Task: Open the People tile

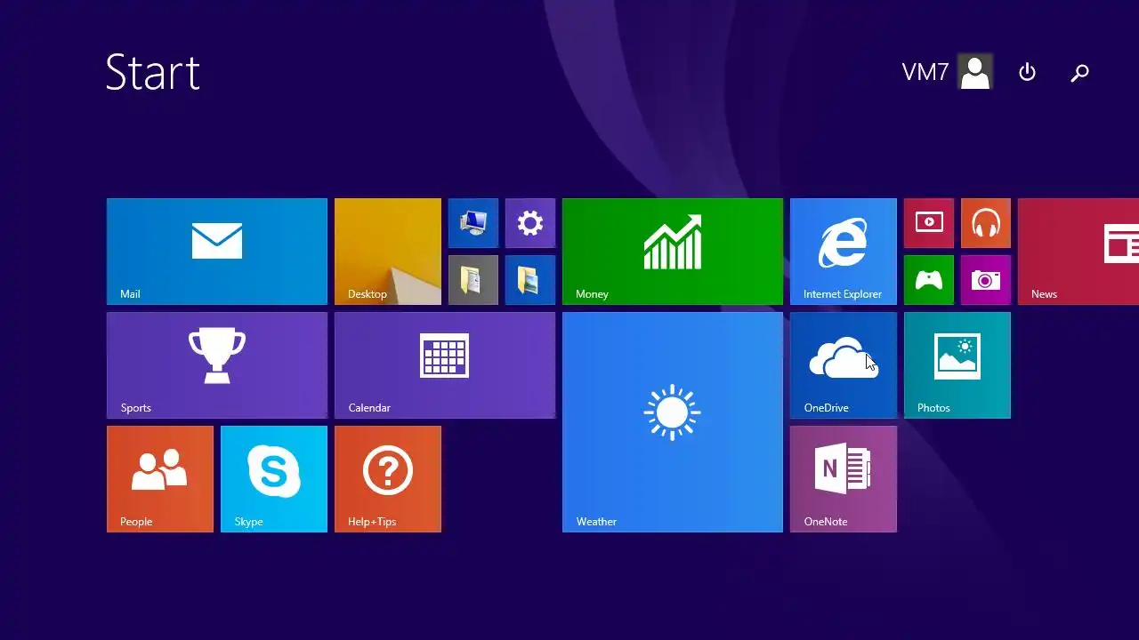Action: click(x=160, y=479)
